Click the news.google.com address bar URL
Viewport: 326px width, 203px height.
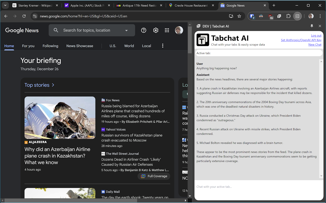(x=84, y=16)
